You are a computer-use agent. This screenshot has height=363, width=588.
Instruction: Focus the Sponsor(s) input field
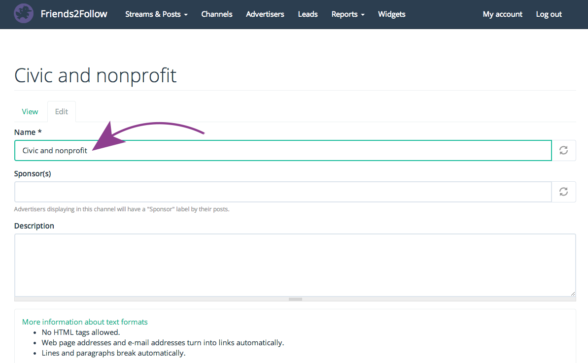coord(282,192)
